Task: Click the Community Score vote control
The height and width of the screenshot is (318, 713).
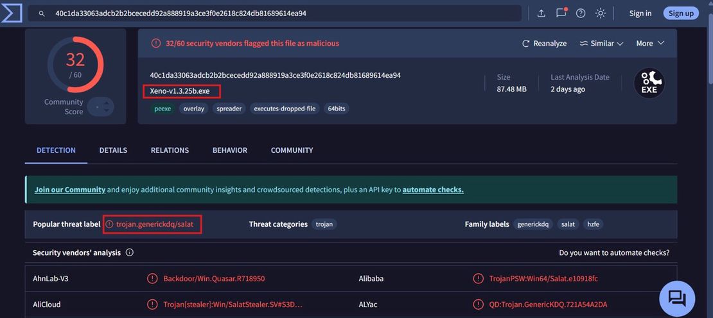Action: click(101, 107)
